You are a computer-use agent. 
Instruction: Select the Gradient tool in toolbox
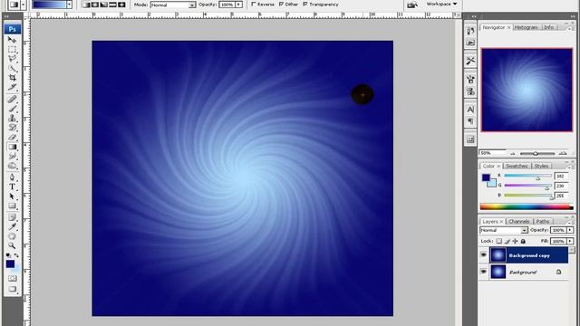(12, 147)
